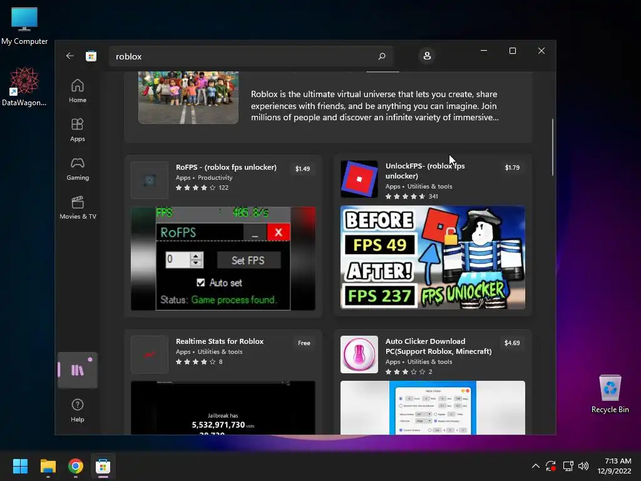Click the RoFPS screenshot preview
Viewport: 641px width, 481px height.
point(223,259)
